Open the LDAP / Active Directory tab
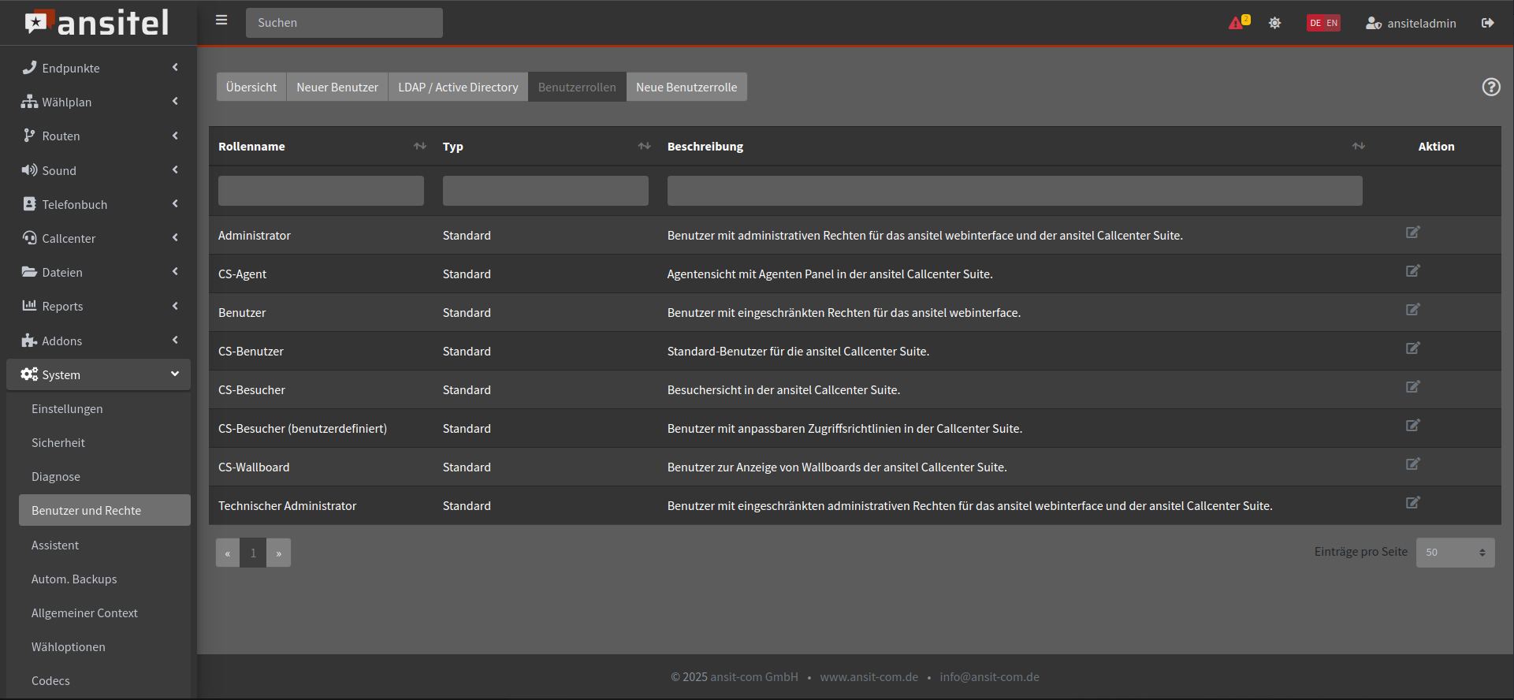This screenshot has width=1514, height=700. (x=458, y=87)
